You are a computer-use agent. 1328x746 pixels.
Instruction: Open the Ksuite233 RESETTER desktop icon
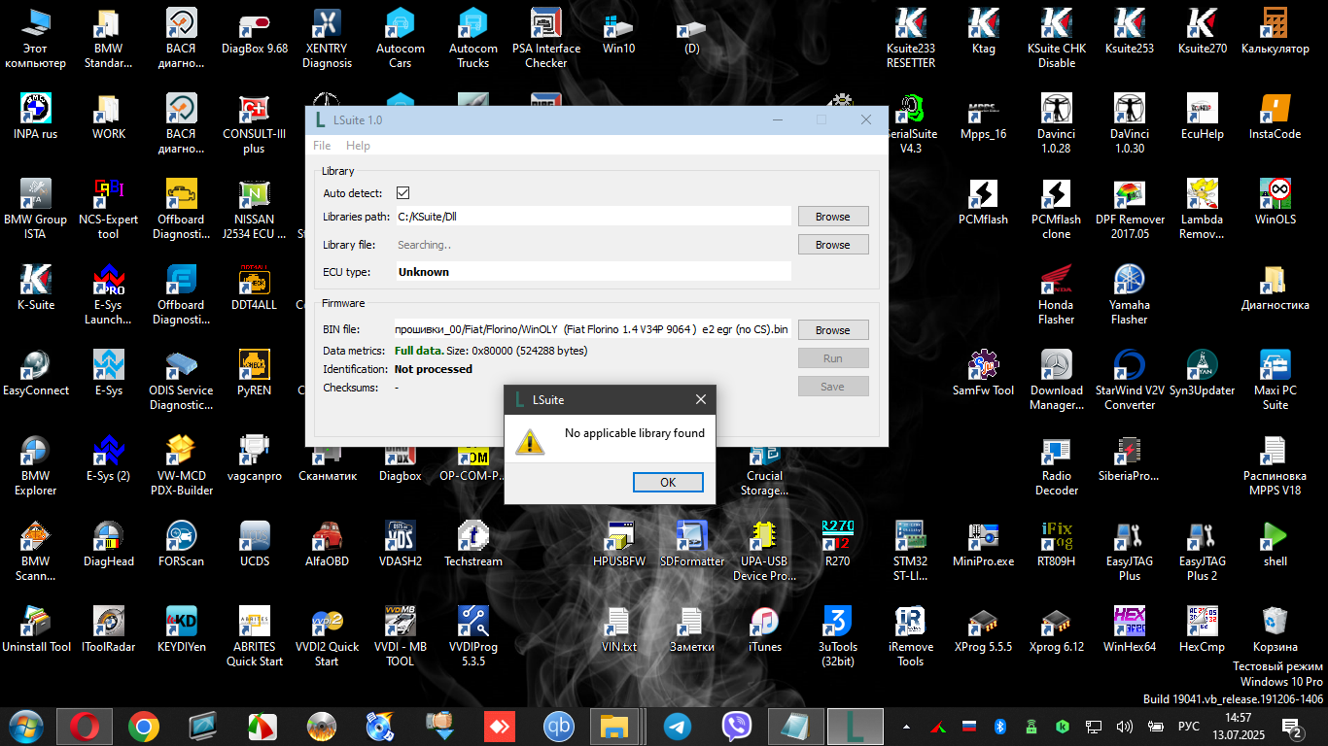[x=911, y=39]
